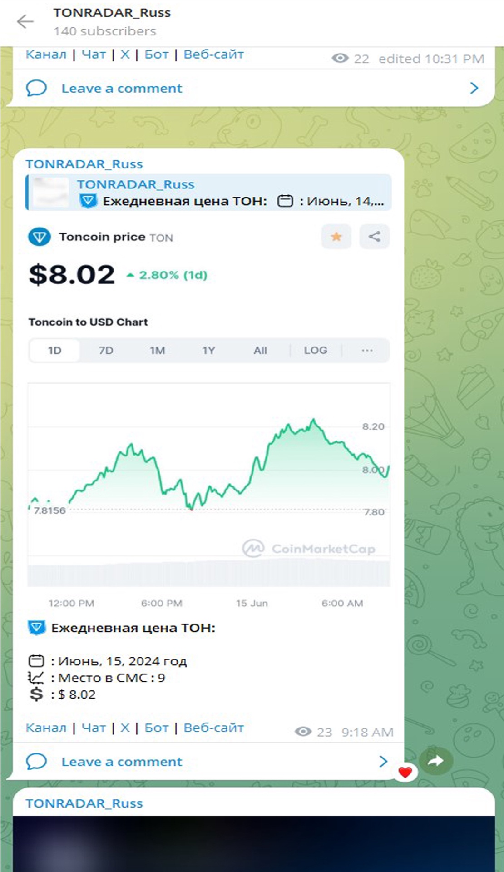Open the Веб-сайт link in bottom post
This screenshot has height=872, width=504.
(x=213, y=728)
